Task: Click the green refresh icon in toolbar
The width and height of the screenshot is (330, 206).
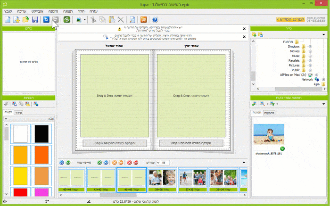Action: click(x=67, y=20)
